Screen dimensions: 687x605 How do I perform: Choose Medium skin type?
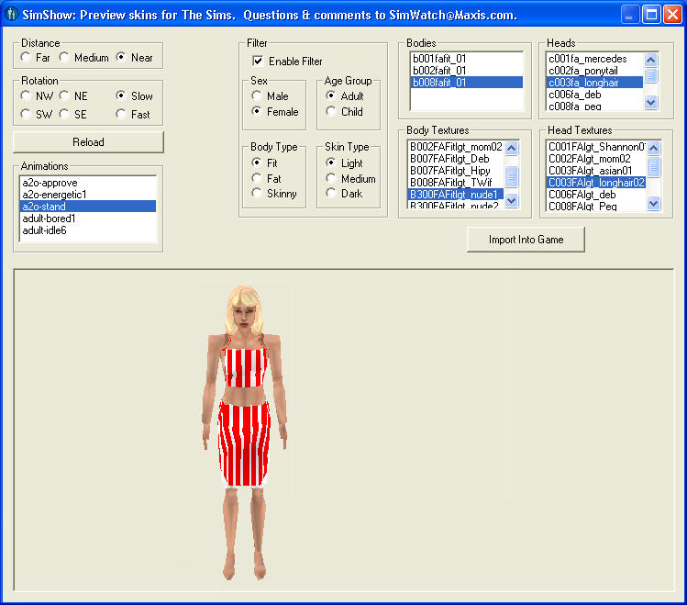pos(351,178)
